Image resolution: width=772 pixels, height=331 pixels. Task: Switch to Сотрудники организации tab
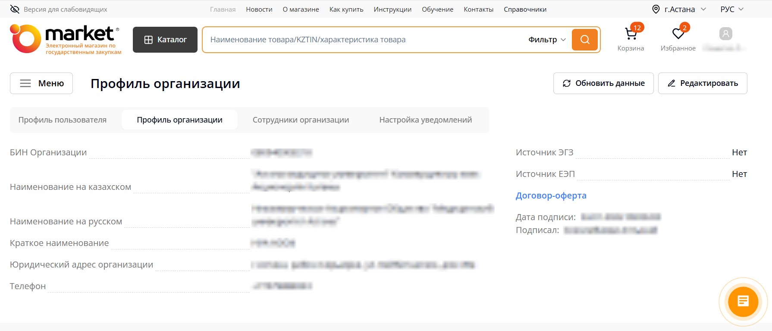click(301, 120)
